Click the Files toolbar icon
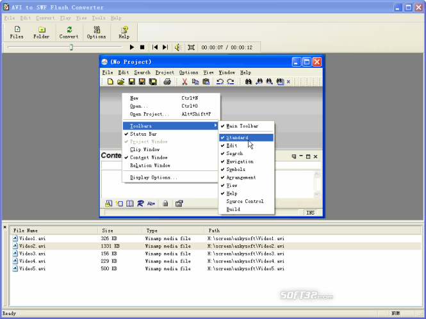The height and width of the screenshot is (319, 426). click(17, 32)
